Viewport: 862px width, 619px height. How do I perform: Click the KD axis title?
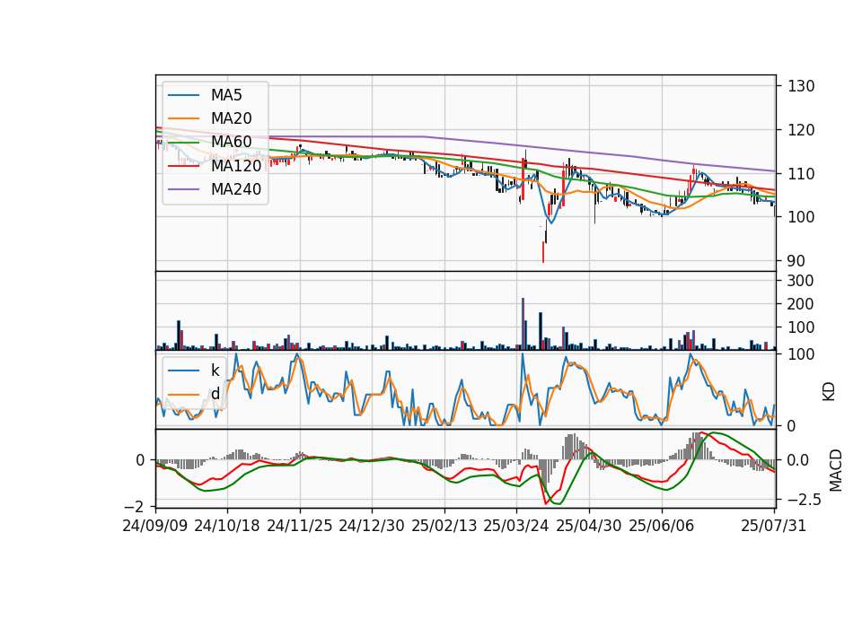pos(829,391)
